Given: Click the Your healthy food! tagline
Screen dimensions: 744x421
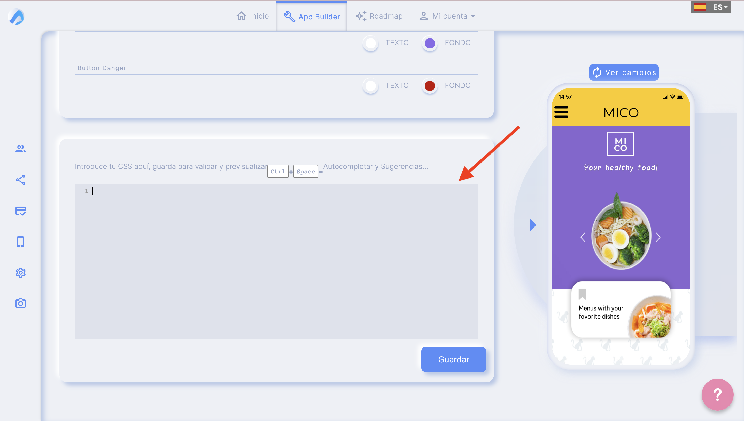Looking at the screenshot, I should [621, 167].
